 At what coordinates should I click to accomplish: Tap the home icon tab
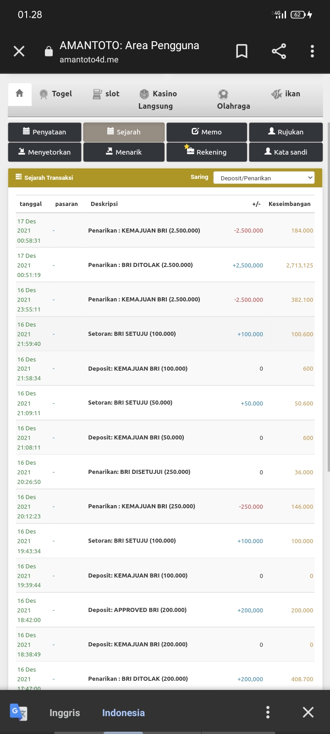click(19, 94)
